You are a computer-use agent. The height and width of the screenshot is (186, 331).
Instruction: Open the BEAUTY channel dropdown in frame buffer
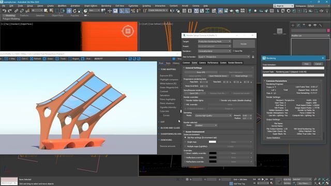click(x=111, y=59)
